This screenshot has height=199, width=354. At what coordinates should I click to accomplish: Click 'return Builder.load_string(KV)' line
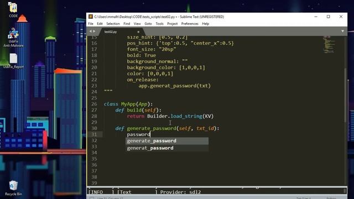click(x=170, y=116)
